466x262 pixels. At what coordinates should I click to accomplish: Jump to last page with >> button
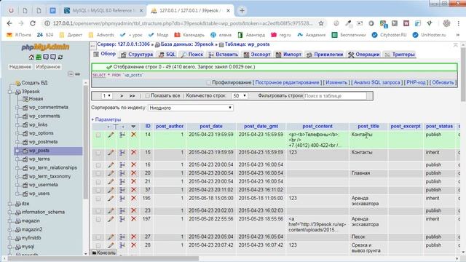tap(132, 95)
